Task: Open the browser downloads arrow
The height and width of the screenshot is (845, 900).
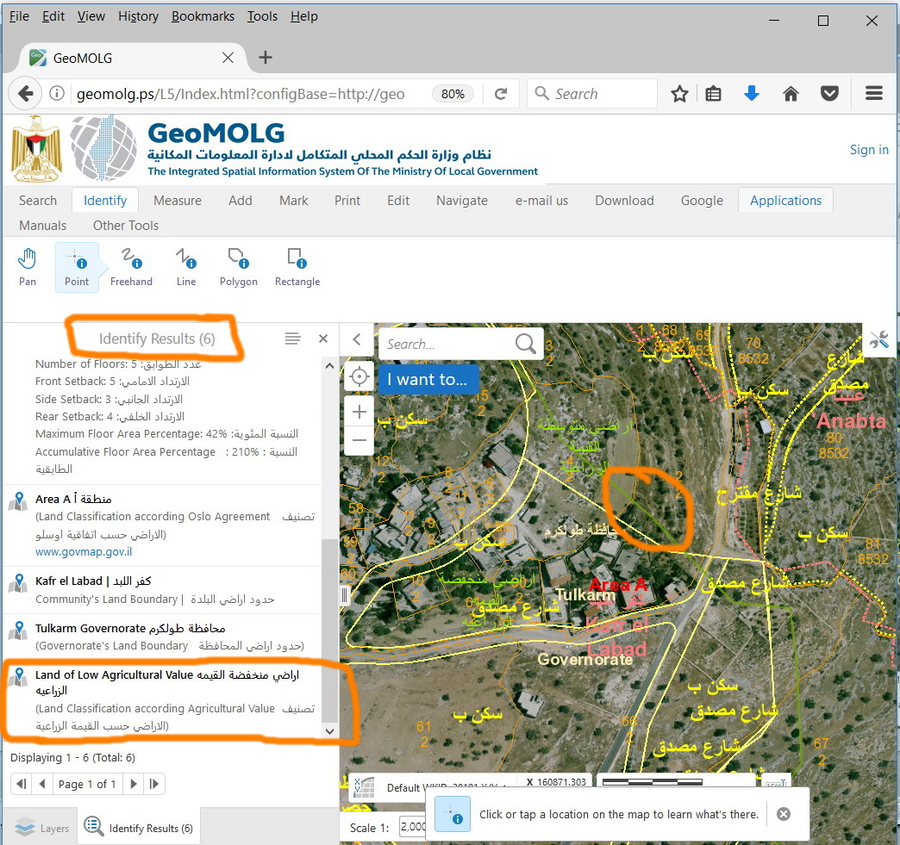Action: coord(752,93)
